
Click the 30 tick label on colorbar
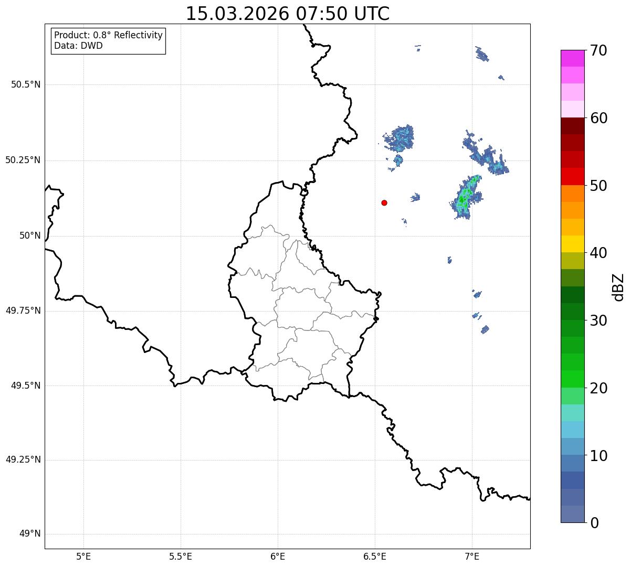[x=599, y=320]
